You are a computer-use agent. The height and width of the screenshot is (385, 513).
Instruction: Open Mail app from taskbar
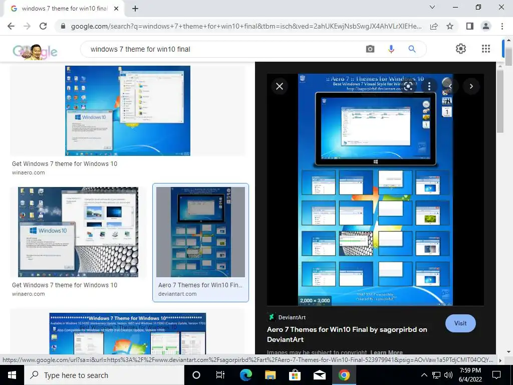tap(319, 375)
